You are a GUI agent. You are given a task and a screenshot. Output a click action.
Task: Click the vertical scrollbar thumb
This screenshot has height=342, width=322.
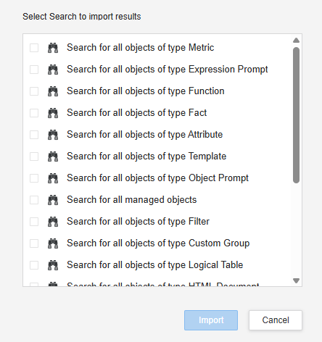point(296,115)
